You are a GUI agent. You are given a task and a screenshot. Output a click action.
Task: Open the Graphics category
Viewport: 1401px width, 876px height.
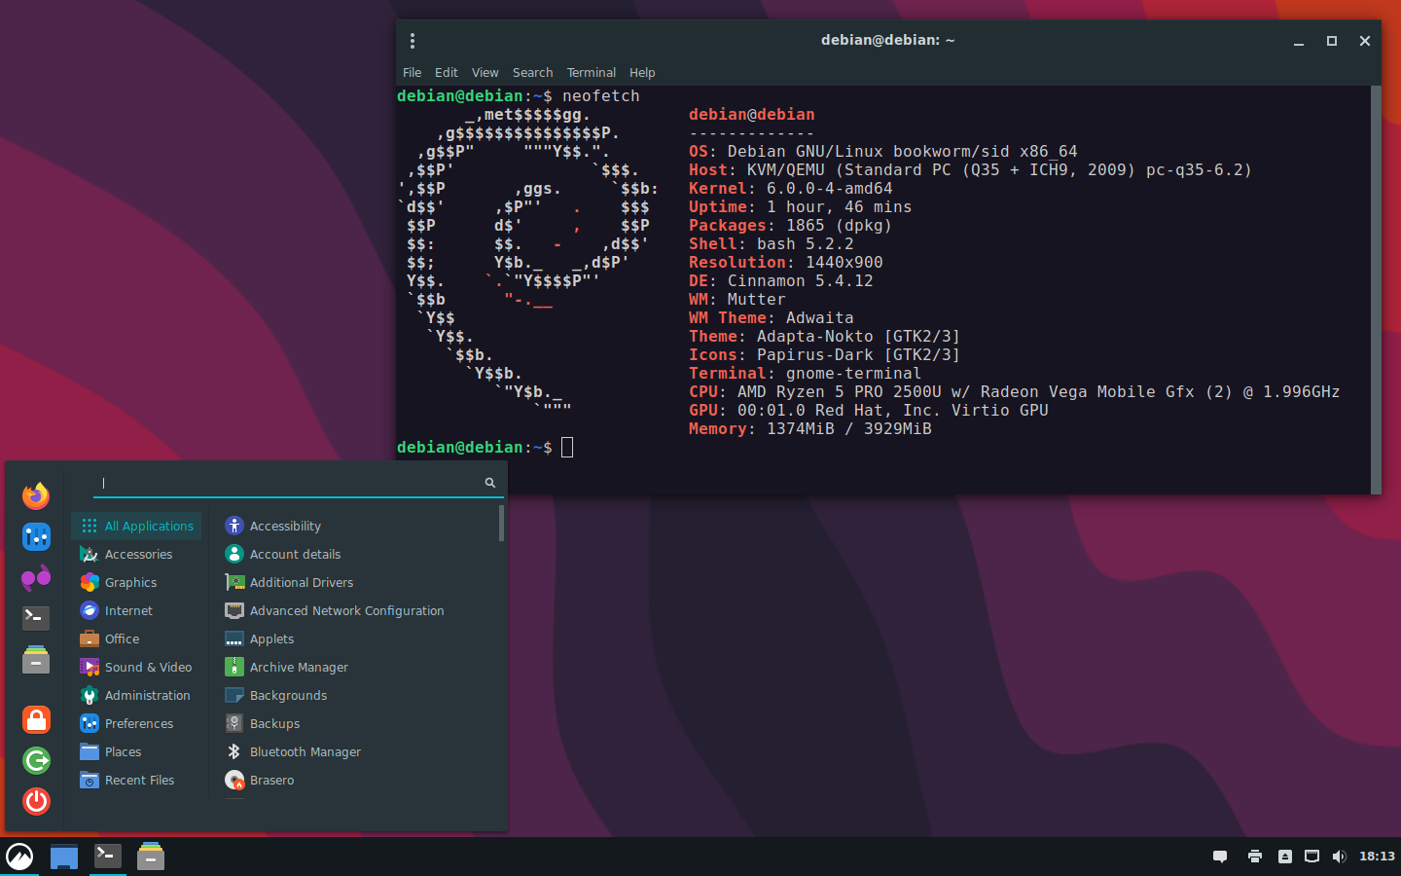coord(136,582)
